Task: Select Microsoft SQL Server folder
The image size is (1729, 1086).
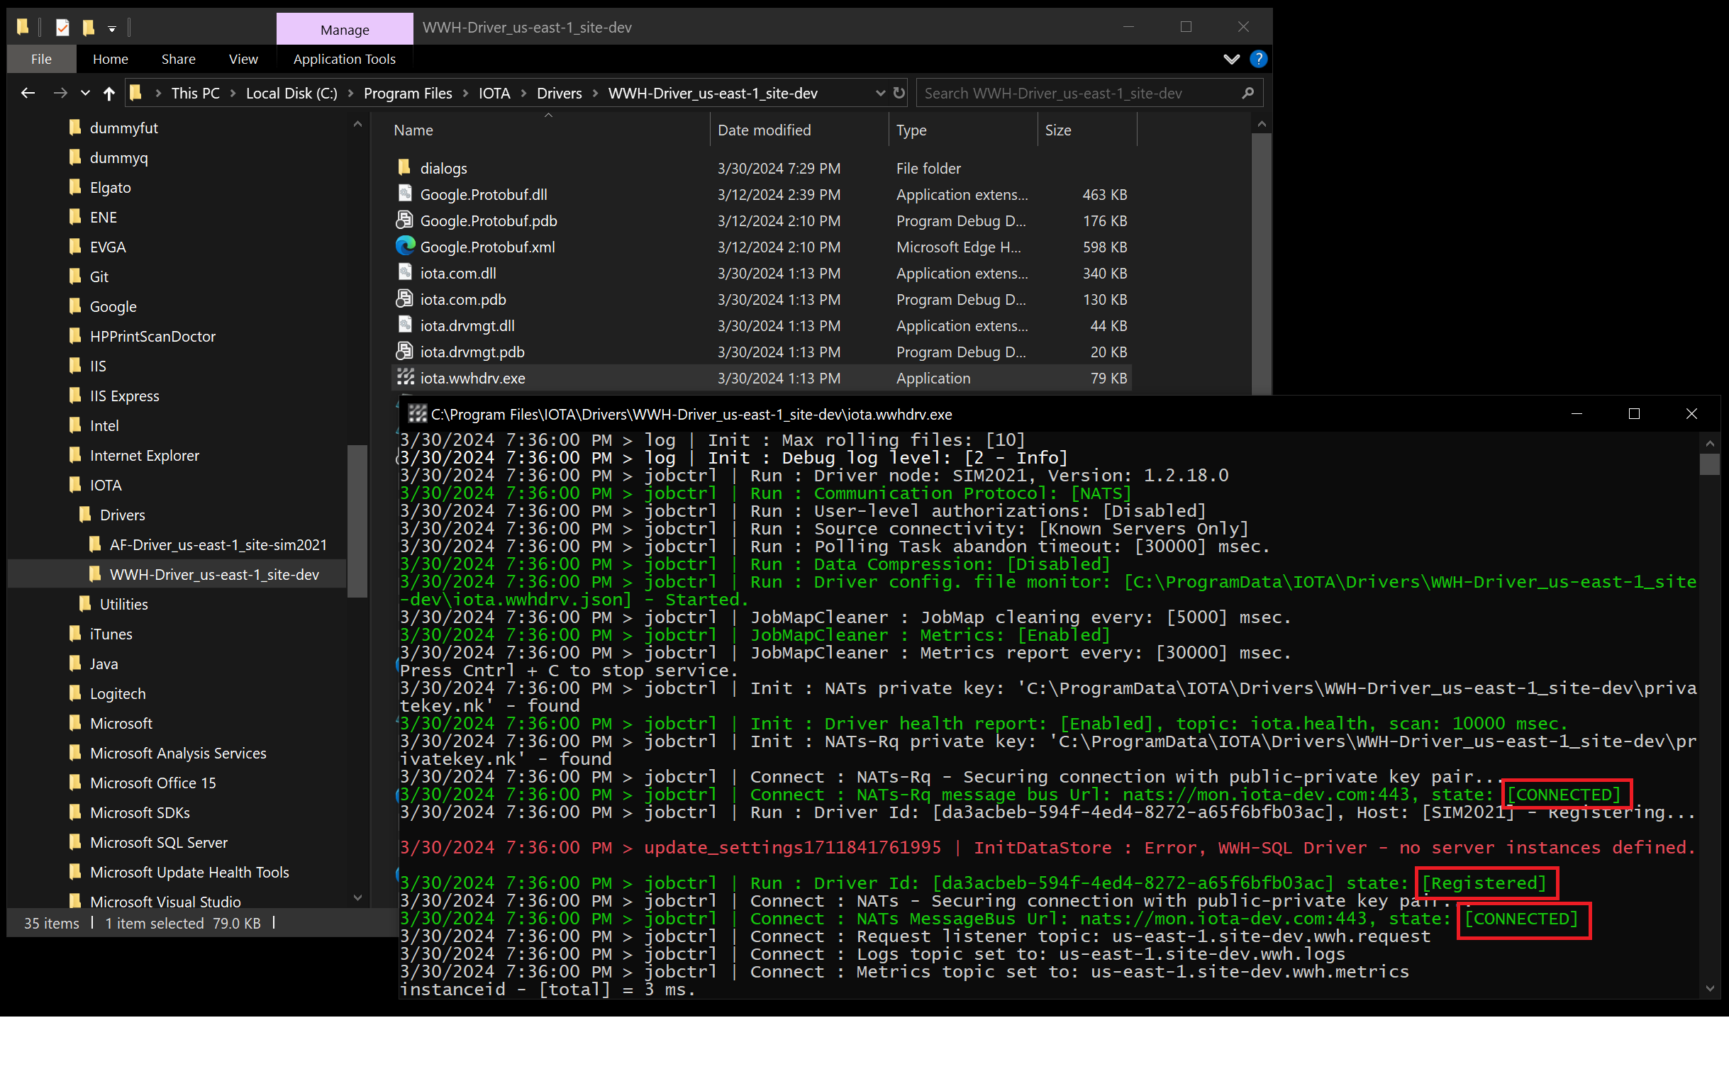Action: coord(158,842)
